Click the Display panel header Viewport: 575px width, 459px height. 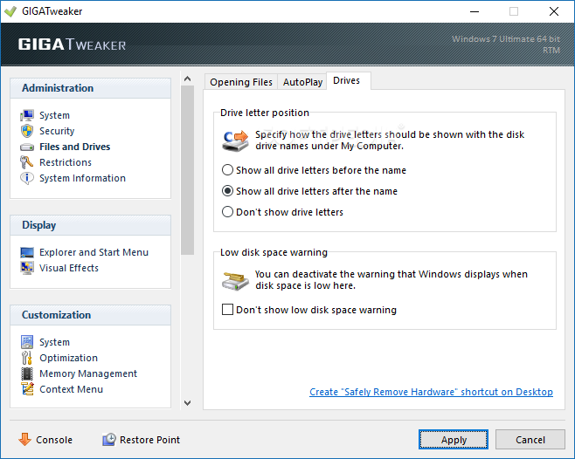(x=90, y=225)
